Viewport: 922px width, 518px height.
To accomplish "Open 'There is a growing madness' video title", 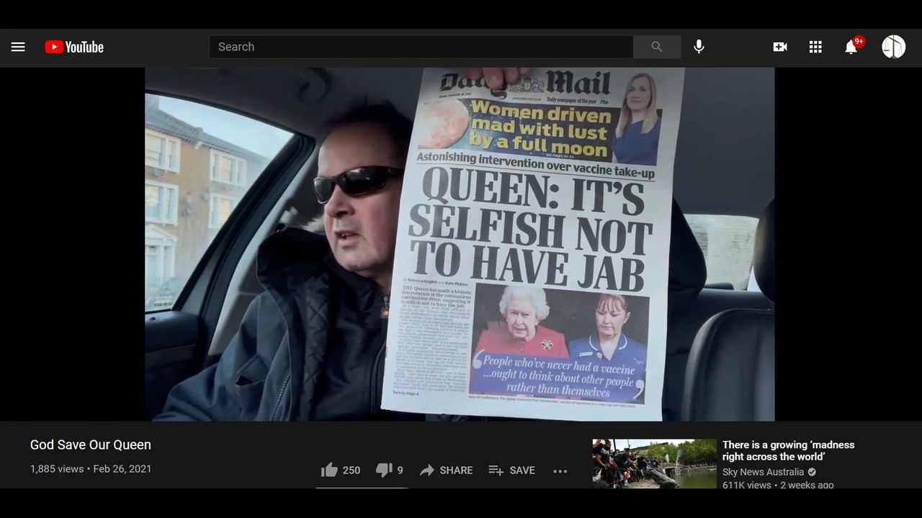I will [788, 450].
